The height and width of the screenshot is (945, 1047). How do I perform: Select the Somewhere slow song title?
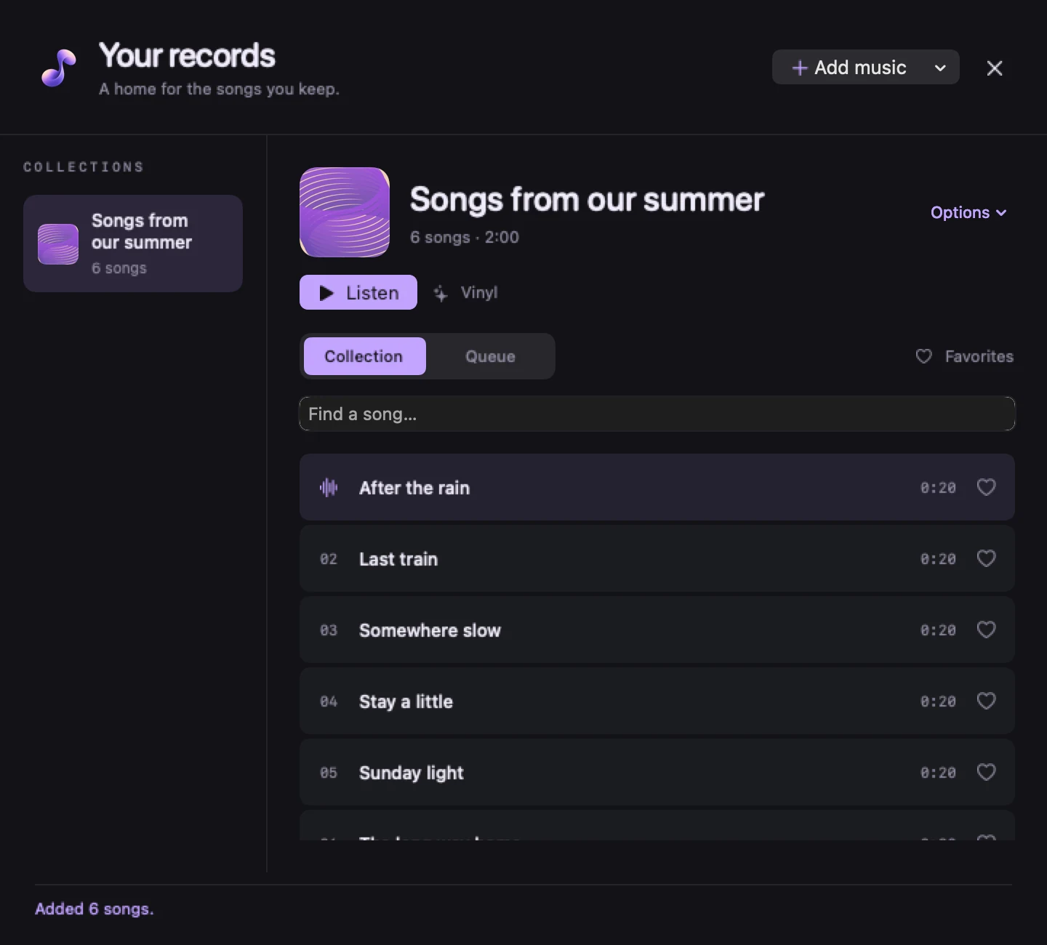tap(430, 630)
